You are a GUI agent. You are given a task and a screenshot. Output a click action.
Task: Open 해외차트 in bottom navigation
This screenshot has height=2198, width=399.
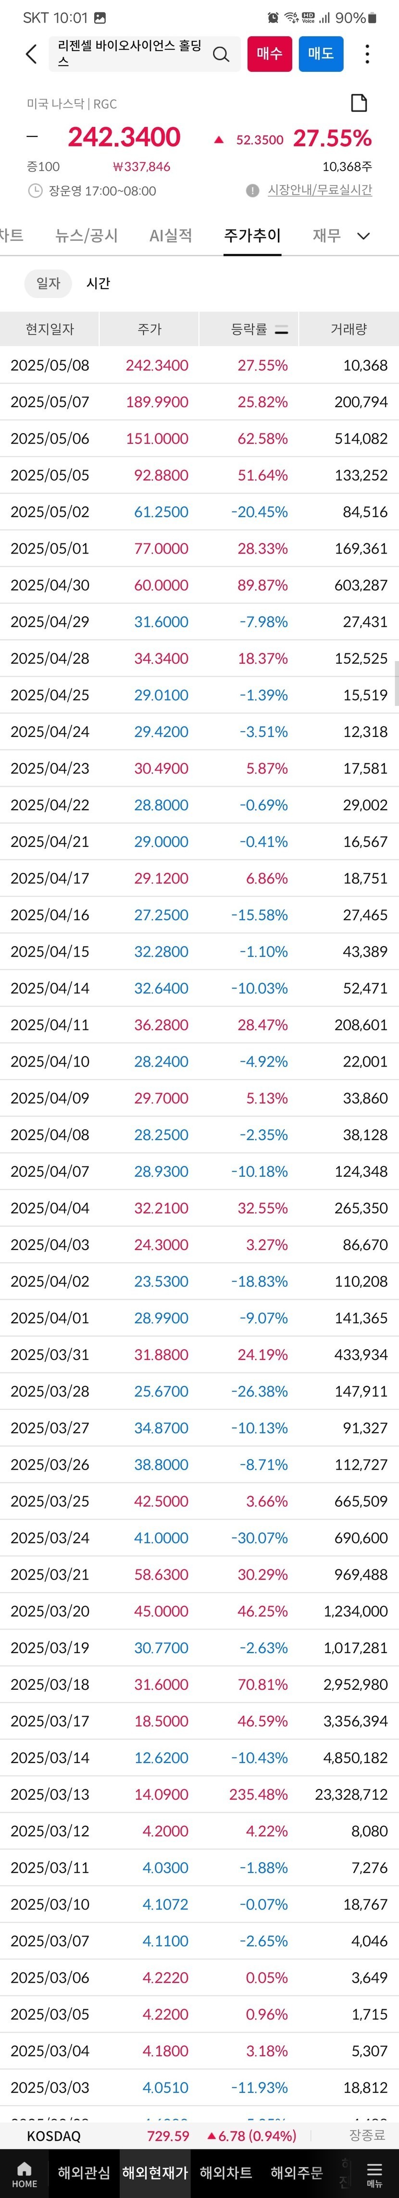225,2172
